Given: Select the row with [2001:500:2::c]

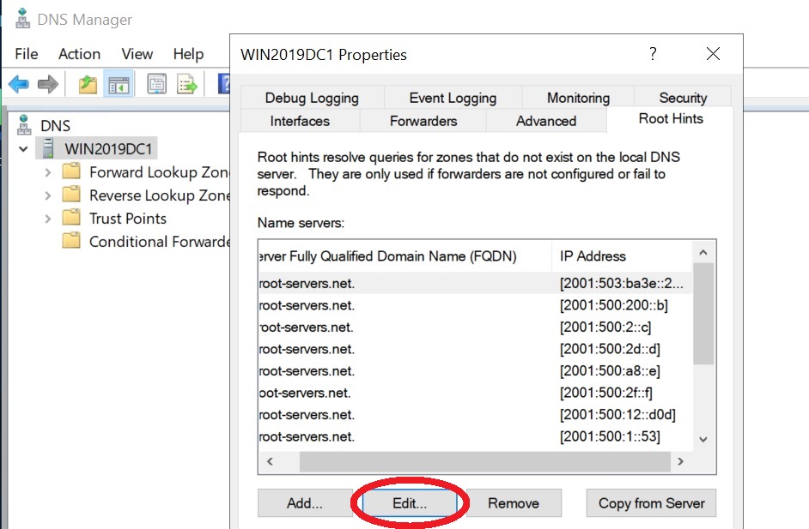Looking at the screenshot, I should [475, 327].
